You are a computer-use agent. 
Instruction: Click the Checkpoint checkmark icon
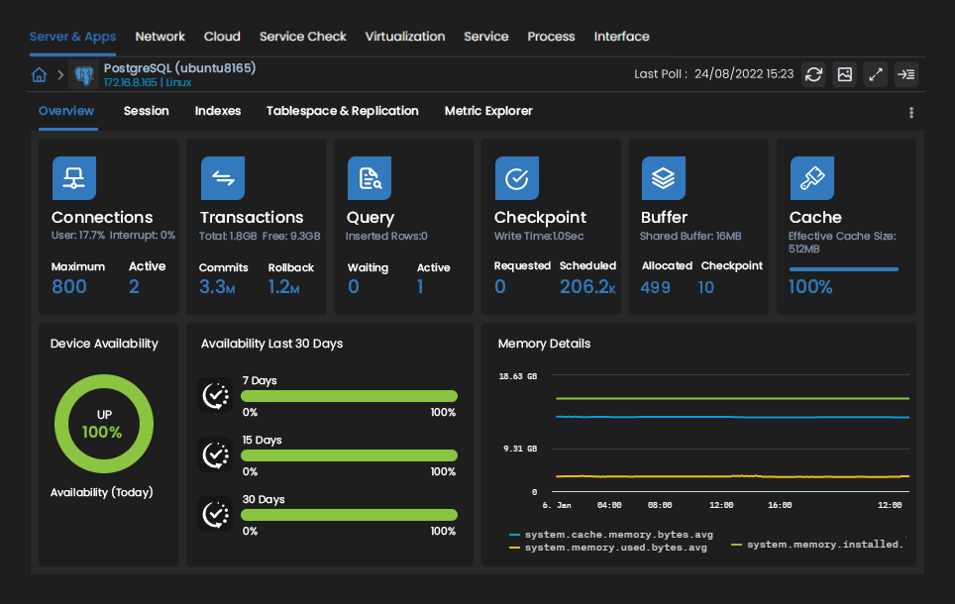pos(516,178)
